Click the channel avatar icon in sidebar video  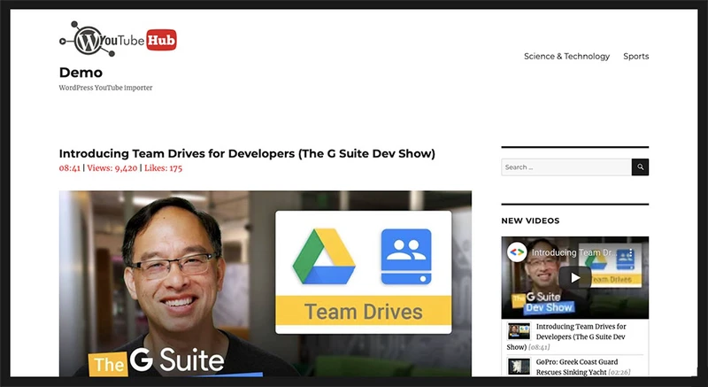pos(516,252)
